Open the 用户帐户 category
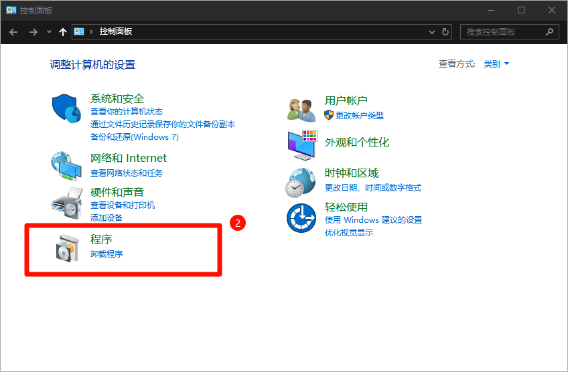Viewport: 568px width, 372px height. click(x=346, y=100)
